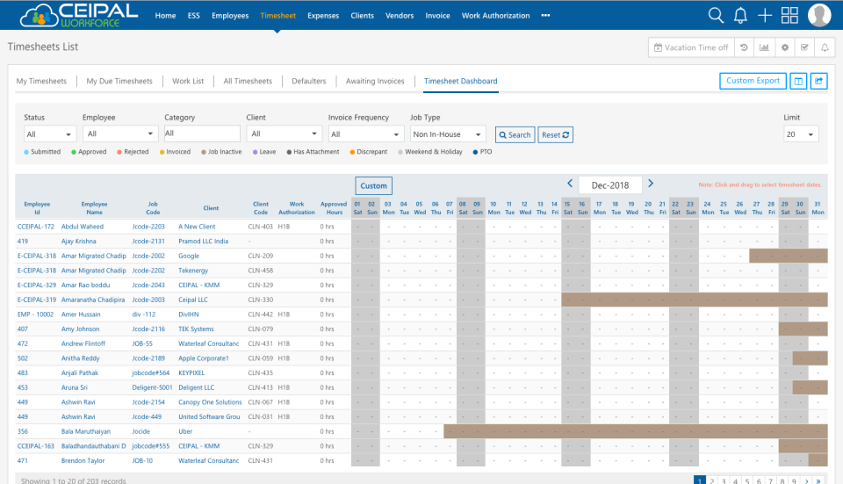Open employee link Amy Johnson

(x=80, y=329)
